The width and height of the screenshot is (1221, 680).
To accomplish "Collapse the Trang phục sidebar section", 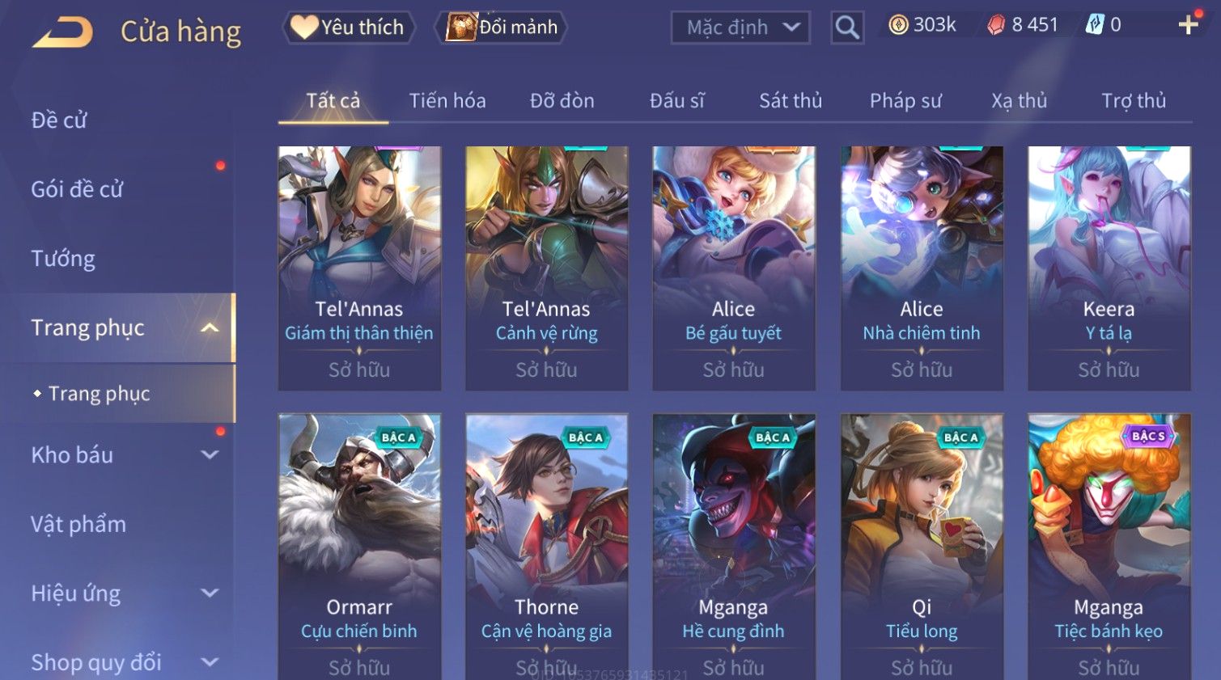I will (x=210, y=327).
